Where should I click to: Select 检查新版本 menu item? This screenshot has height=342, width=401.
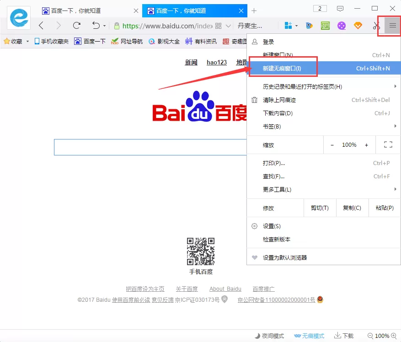[324, 240]
